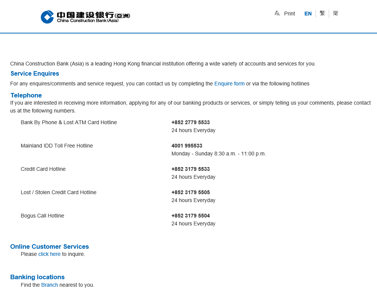Open the Enquire form link
This screenshot has width=377, height=295.
(x=229, y=84)
